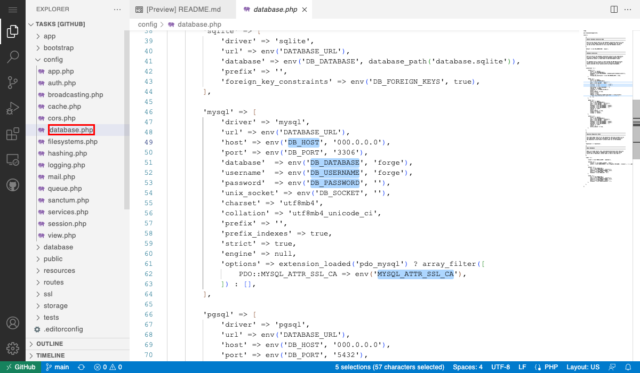
Task: Click the split editor right icon
Action: [614, 10]
